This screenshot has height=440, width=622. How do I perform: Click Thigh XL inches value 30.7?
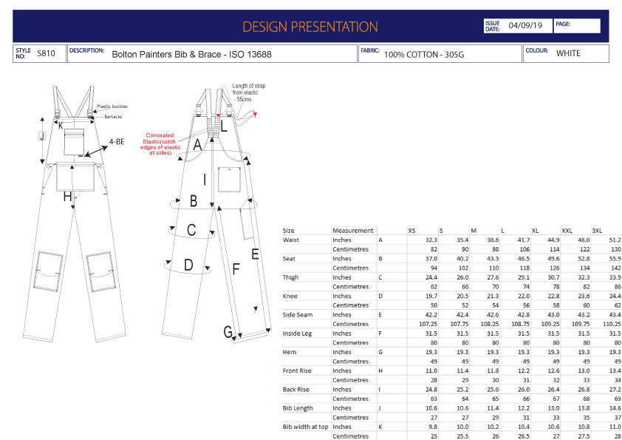[553, 277]
